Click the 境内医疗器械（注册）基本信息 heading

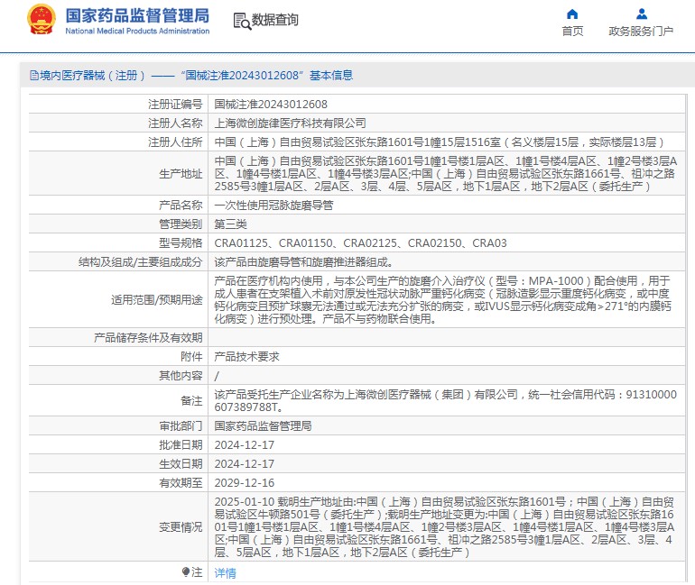191,75
